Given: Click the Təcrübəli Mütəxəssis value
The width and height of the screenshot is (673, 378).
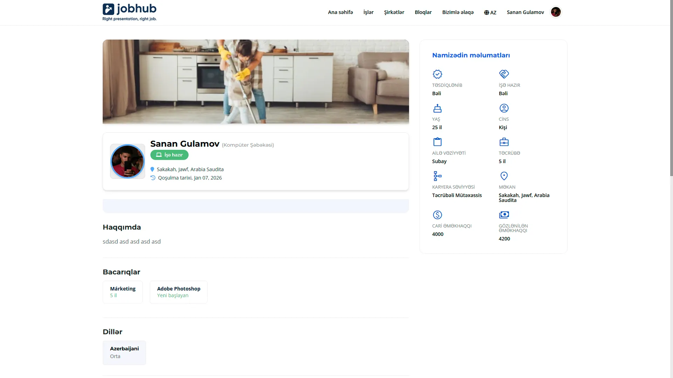Looking at the screenshot, I should [x=457, y=195].
